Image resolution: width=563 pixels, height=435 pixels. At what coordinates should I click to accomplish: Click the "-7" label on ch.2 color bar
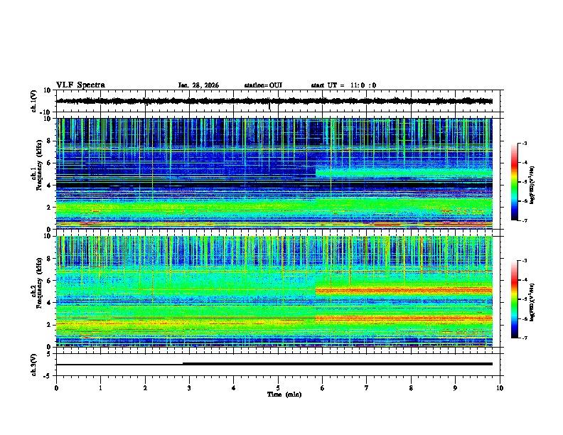pos(525,338)
